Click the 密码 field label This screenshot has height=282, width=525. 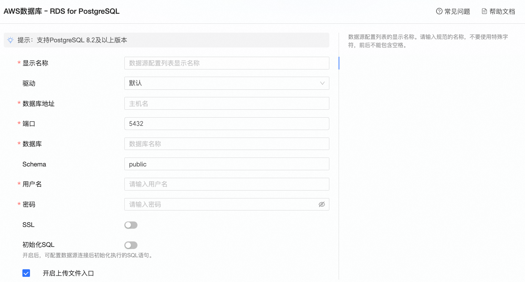coord(29,204)
